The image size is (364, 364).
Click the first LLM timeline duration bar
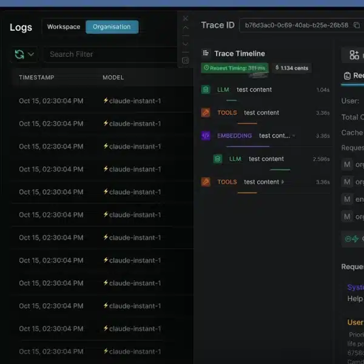(232, 100)
